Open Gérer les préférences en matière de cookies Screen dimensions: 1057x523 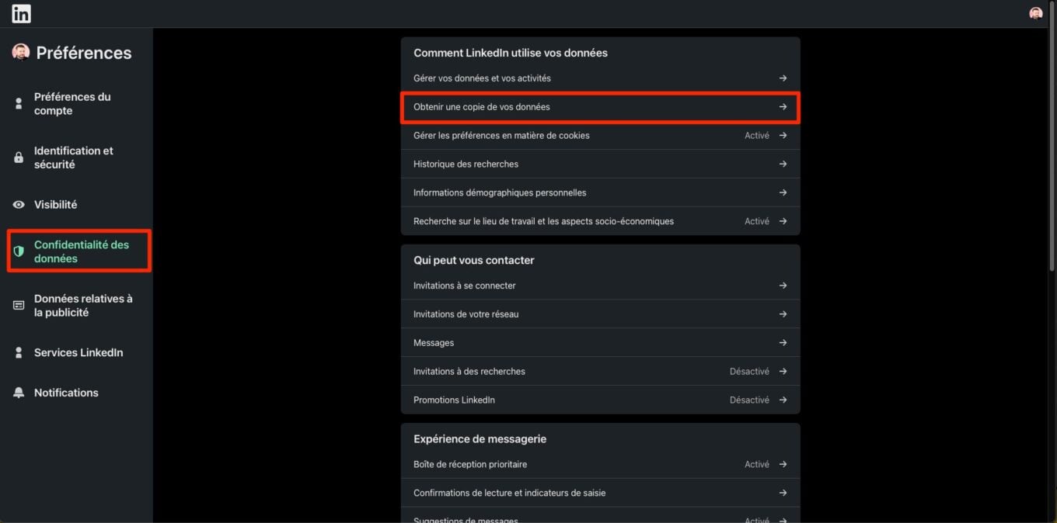point(600,136)
